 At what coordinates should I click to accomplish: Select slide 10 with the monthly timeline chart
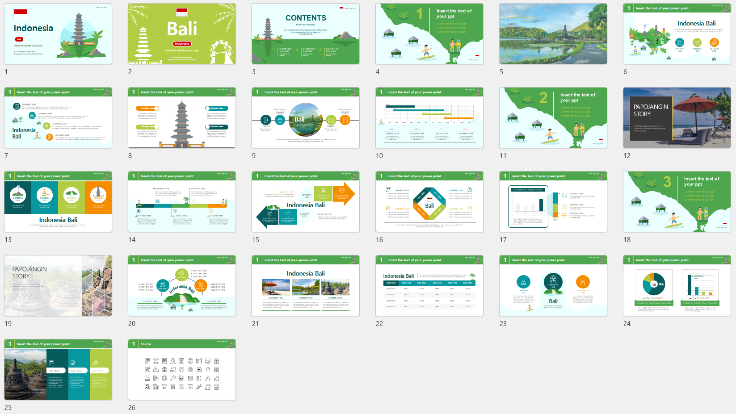point(429,118)
